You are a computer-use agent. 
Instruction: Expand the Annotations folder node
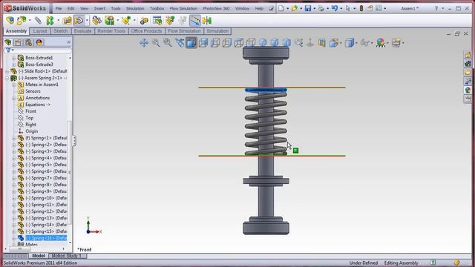13,98
